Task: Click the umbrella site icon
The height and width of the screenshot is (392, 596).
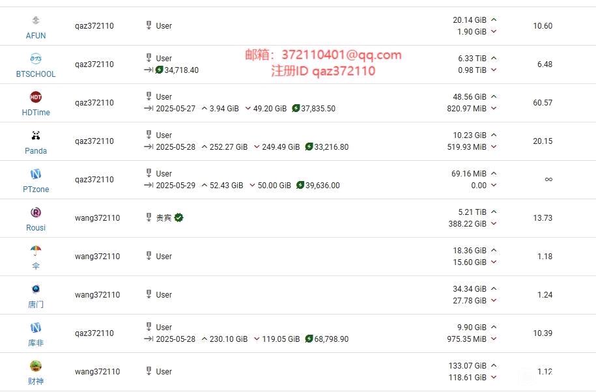Action: pos(36,251)
